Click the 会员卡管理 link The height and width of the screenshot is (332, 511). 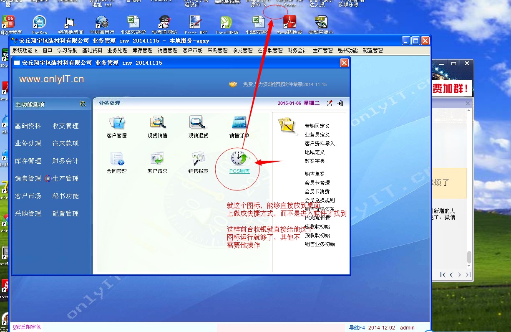click(317, 183)
